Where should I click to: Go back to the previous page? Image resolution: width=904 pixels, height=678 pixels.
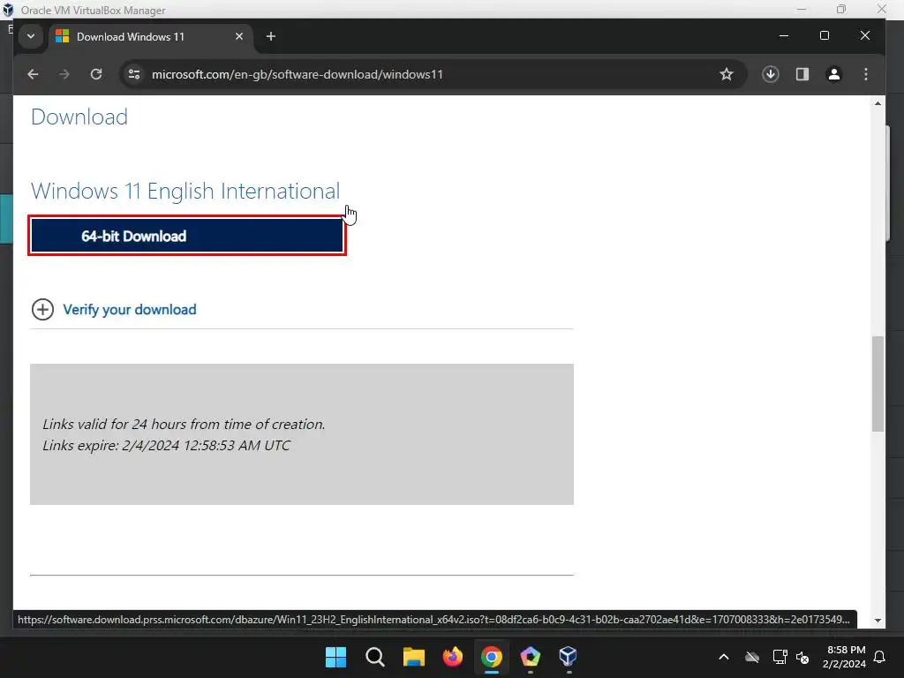33,74
